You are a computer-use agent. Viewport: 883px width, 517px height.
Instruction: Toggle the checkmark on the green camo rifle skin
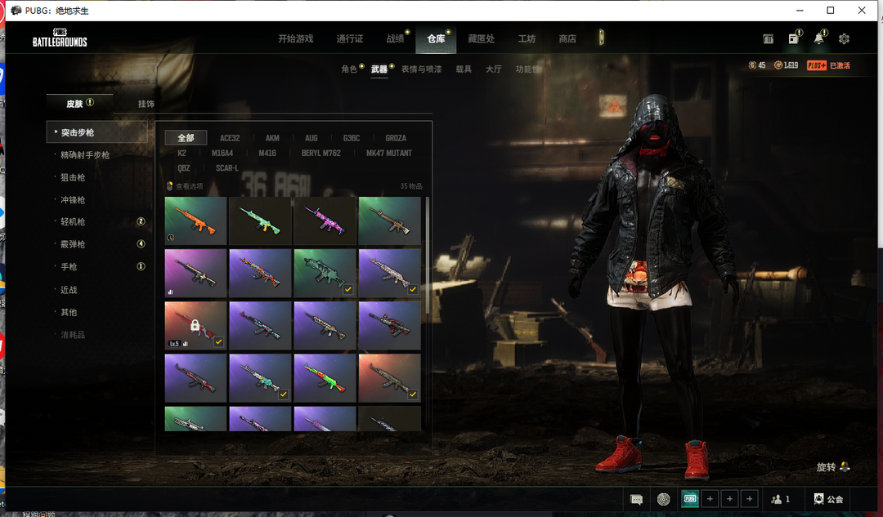pos(349,289)
